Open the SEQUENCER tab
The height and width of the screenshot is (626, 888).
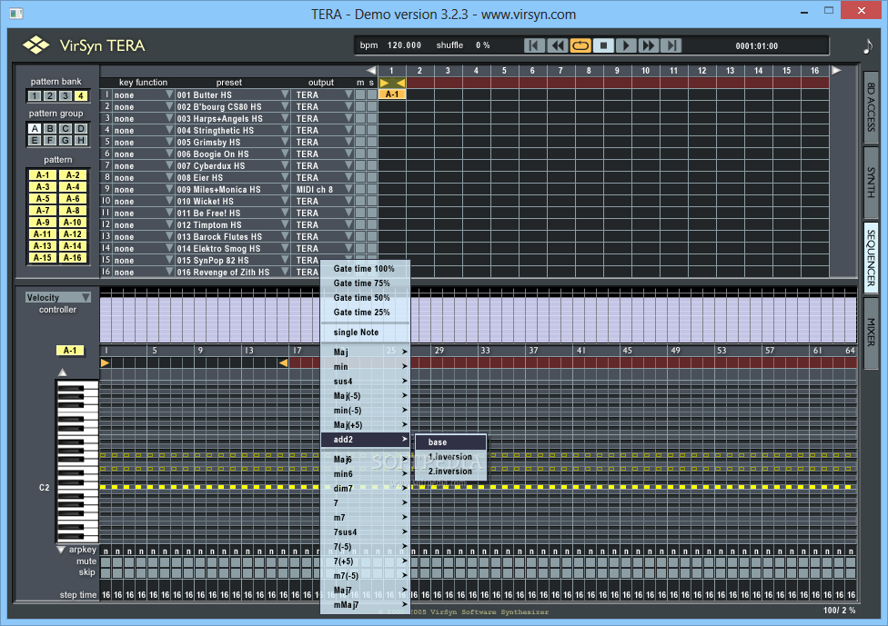pos(871,257)
